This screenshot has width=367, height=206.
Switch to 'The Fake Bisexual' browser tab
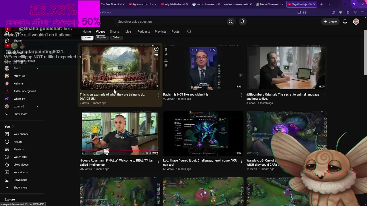tap(112, 4)
